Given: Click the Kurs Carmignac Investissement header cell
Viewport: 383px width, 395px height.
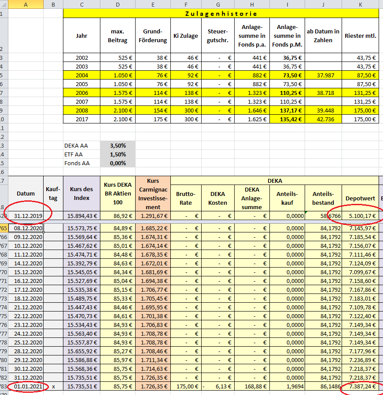Looking at the screenshot, I should pyautogui.click(x=153, y=193).
